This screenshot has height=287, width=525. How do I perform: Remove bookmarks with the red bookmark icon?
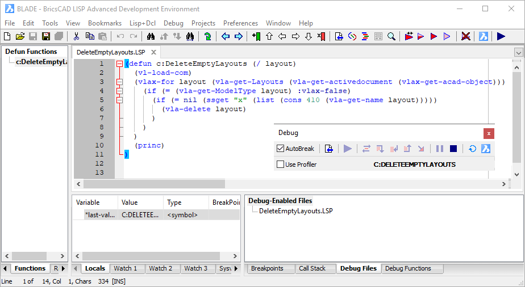pos(322,36)
